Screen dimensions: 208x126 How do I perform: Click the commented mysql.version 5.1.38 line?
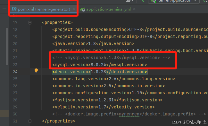pyautogui.click(x=111, y=58)
